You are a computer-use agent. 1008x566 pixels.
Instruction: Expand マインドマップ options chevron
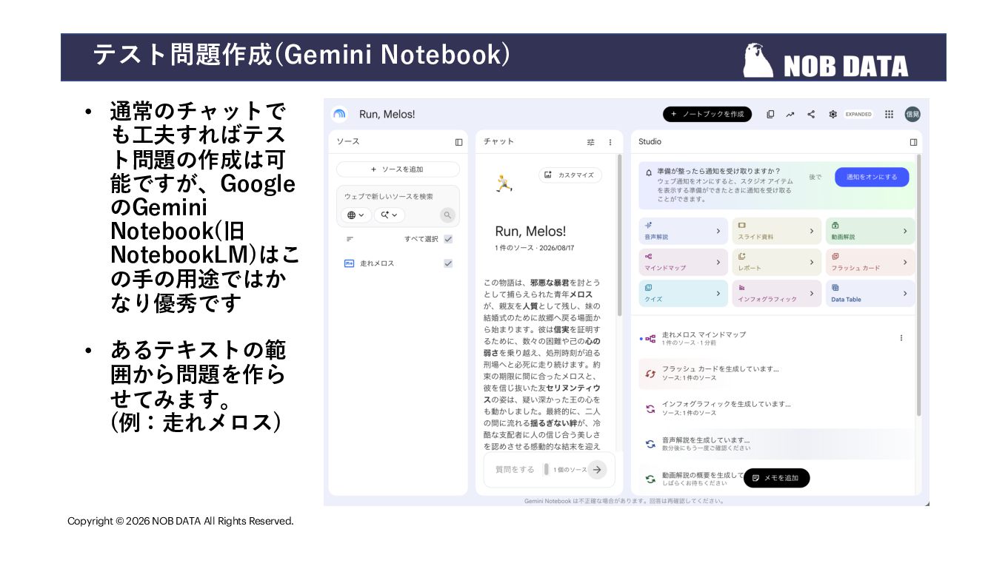(x=718, y=262)
